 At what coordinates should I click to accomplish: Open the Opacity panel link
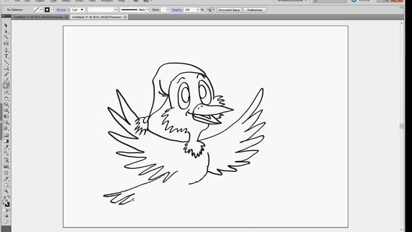coord(177,10)
